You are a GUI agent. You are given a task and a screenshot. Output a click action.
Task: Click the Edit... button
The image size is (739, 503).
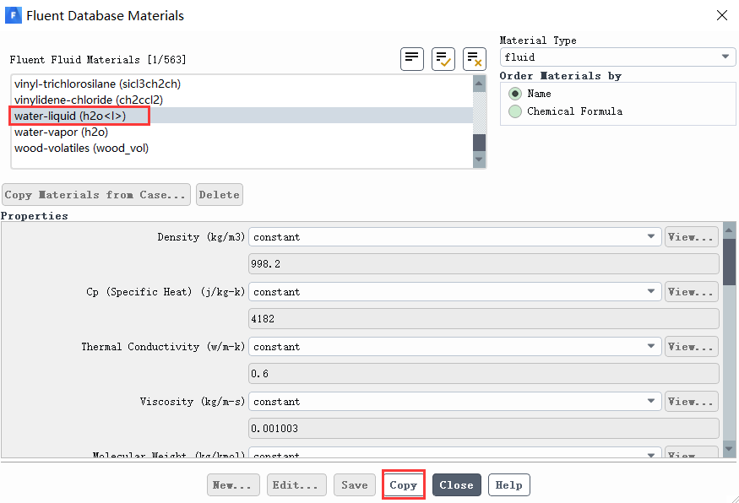[x=297, y=485]
